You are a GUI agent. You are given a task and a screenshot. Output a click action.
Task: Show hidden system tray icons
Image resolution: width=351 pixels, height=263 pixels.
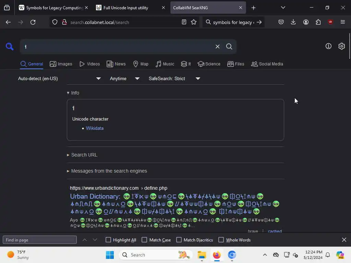click(265, 255)
